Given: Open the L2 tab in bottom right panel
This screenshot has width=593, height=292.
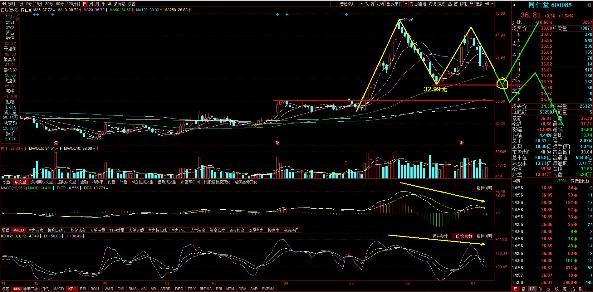Looking at the screenshot, I should coord(532,289).
